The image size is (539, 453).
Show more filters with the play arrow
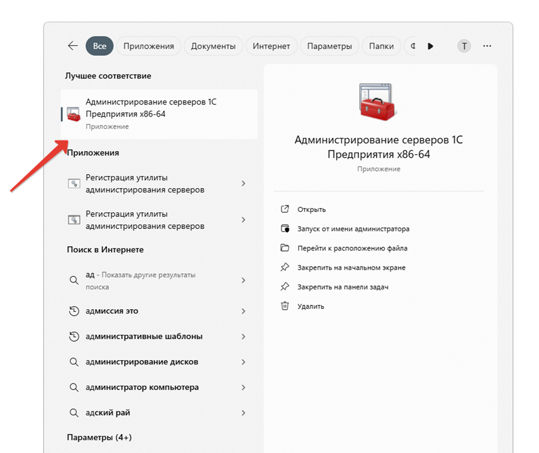point(431,46)
